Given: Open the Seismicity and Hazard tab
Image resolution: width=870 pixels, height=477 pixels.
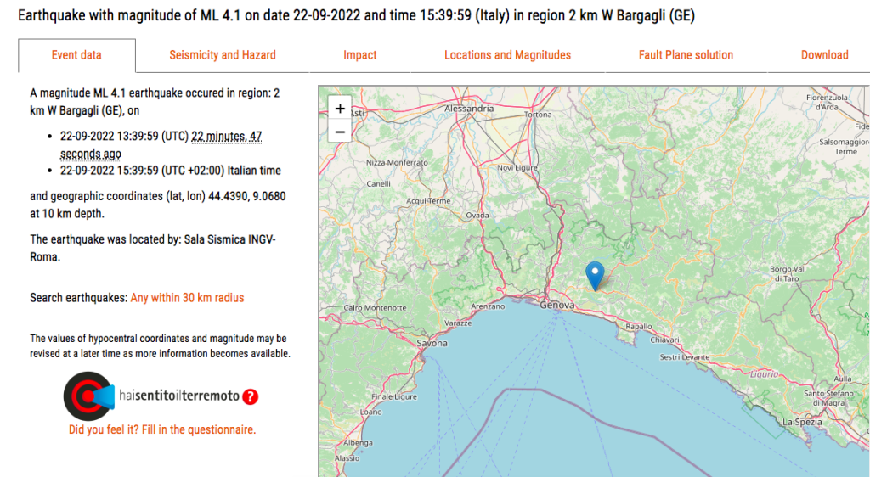Looking at the screenshot, I should tap(223, 55).
